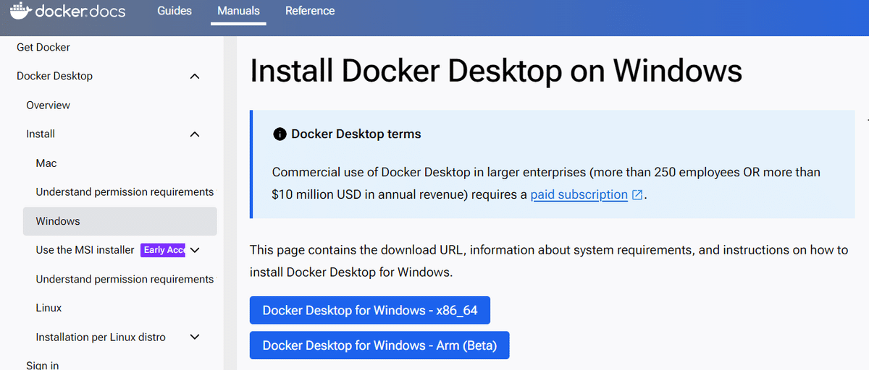Viewport: 869px width, 370px height.
Task: Open the Overview sidebar page
Action: (x=49, y=105)
